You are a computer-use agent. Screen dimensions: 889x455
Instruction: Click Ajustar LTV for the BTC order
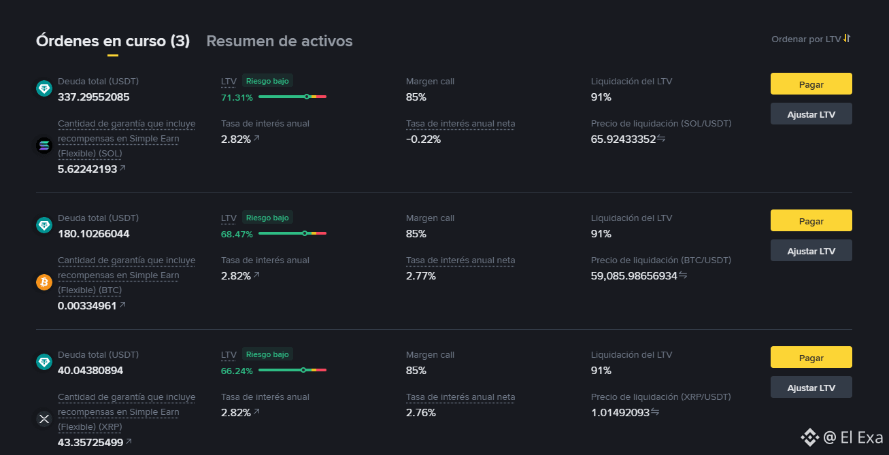point(811,251)
